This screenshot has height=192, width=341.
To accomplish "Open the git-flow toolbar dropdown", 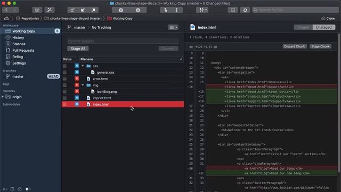I will 202,10.
